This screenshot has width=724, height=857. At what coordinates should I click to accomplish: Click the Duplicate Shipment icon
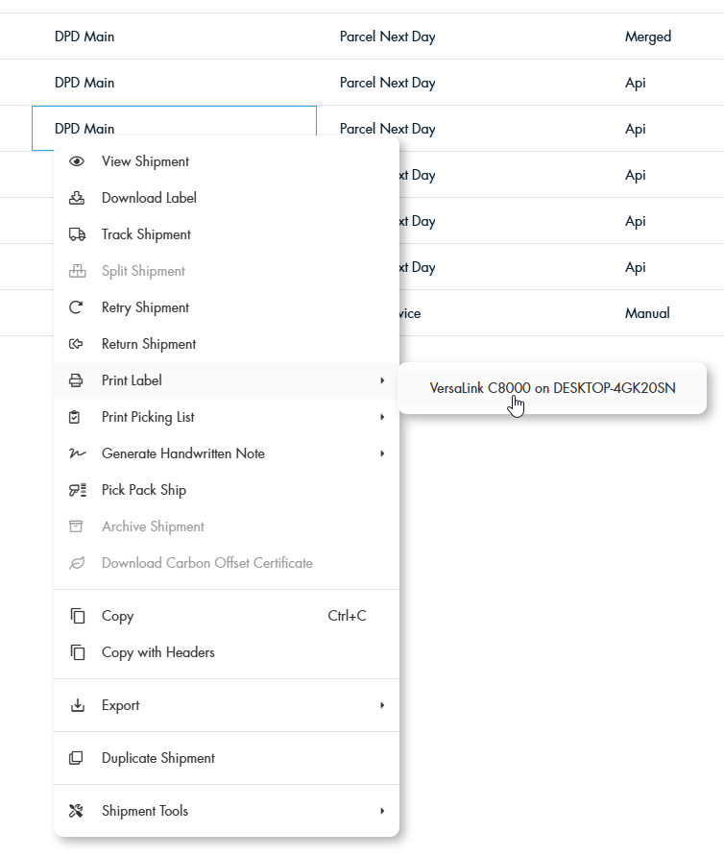pyautogui.click(x=77, y=758)
